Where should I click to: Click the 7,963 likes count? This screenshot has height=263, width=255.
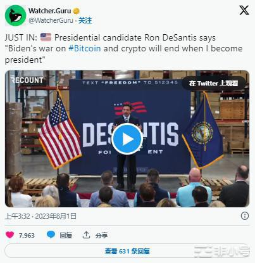click(27, 235)
